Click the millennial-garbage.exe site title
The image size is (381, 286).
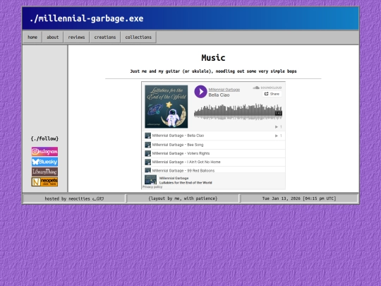pos(87,19)
